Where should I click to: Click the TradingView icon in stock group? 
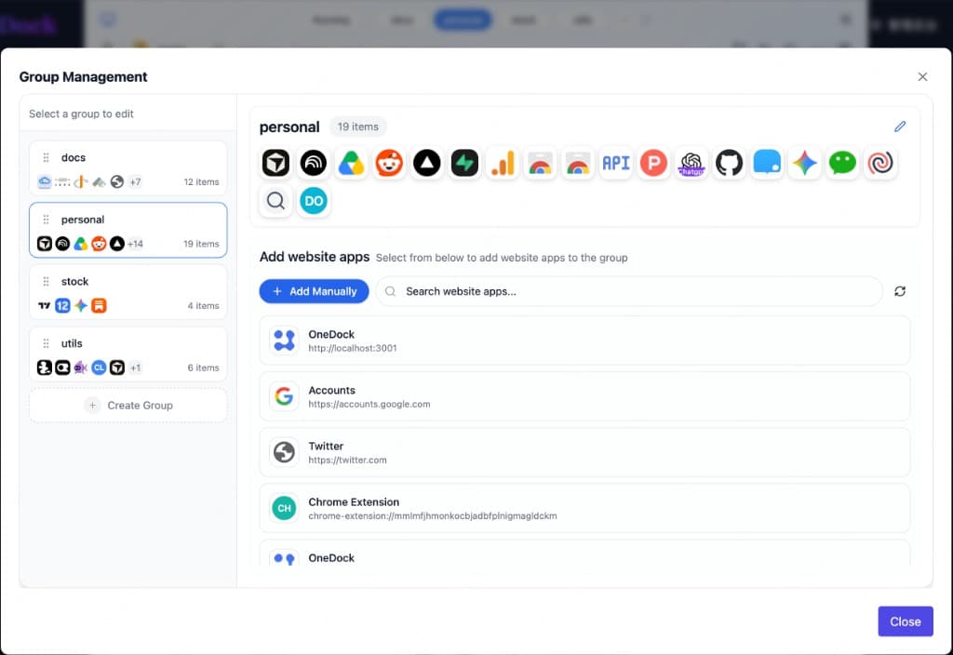pos(45,305)
